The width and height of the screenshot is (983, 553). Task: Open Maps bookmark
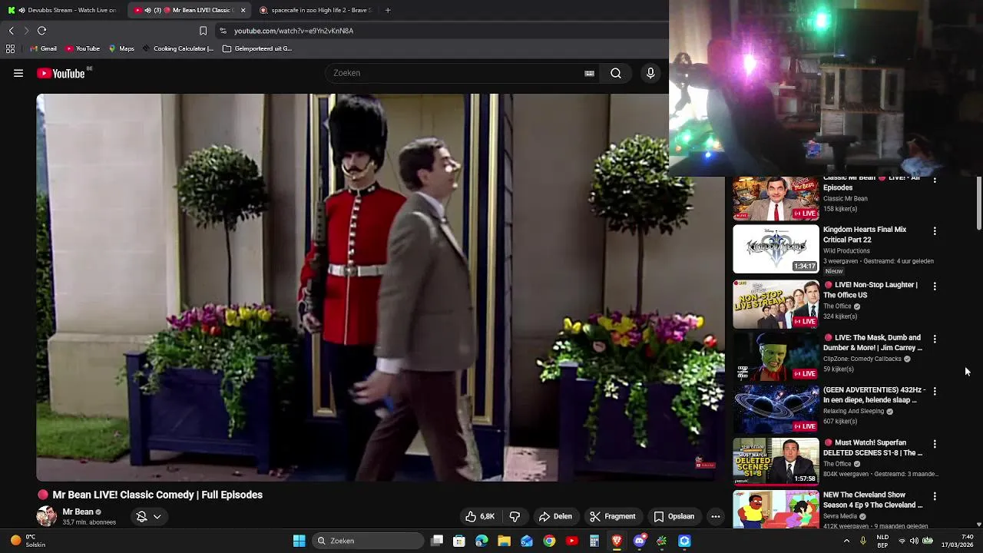tap(121, 48)
